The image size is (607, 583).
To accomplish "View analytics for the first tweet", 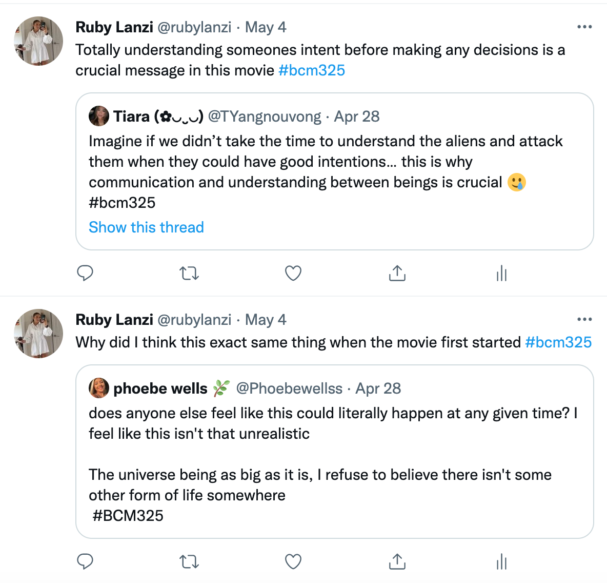I will coord(501,273).
